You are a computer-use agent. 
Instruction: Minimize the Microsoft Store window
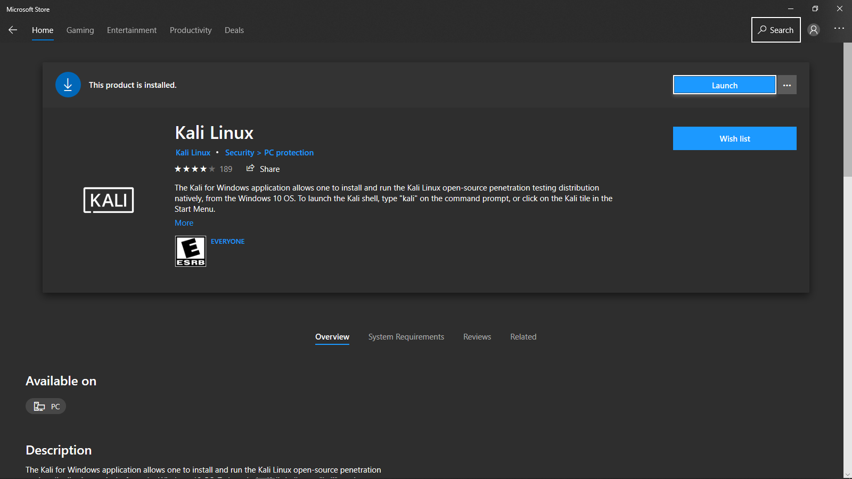[x=791, y=9]
